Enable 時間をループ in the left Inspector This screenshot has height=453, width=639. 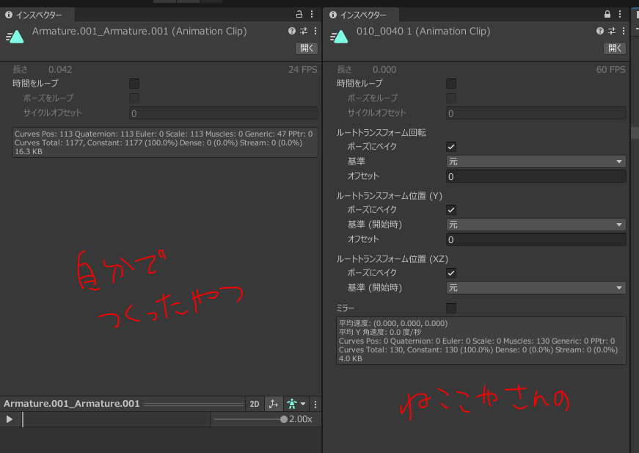pyautogui.click(x=134, y=84)
